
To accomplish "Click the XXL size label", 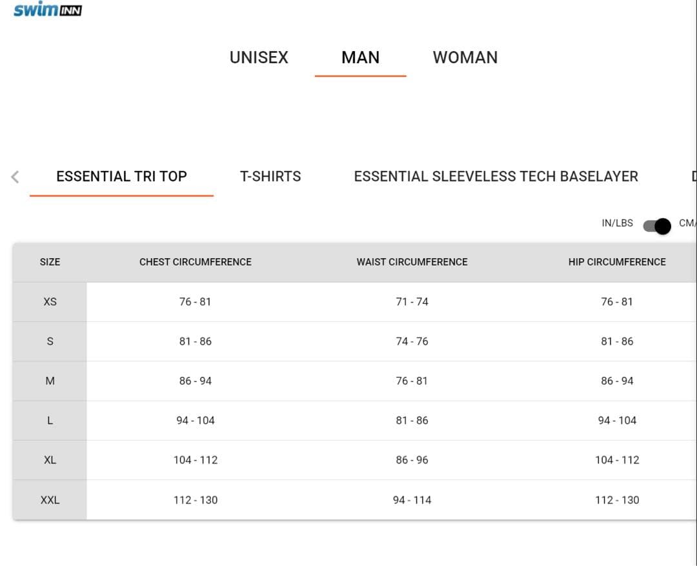I will 50,500.
